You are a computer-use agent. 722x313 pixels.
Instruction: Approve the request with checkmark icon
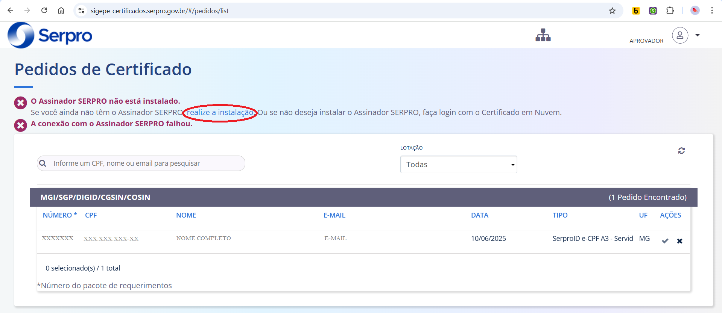point(665,241)
